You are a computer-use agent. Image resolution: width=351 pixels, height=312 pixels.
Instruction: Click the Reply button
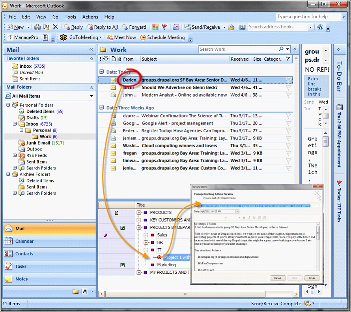click(73, 27)
